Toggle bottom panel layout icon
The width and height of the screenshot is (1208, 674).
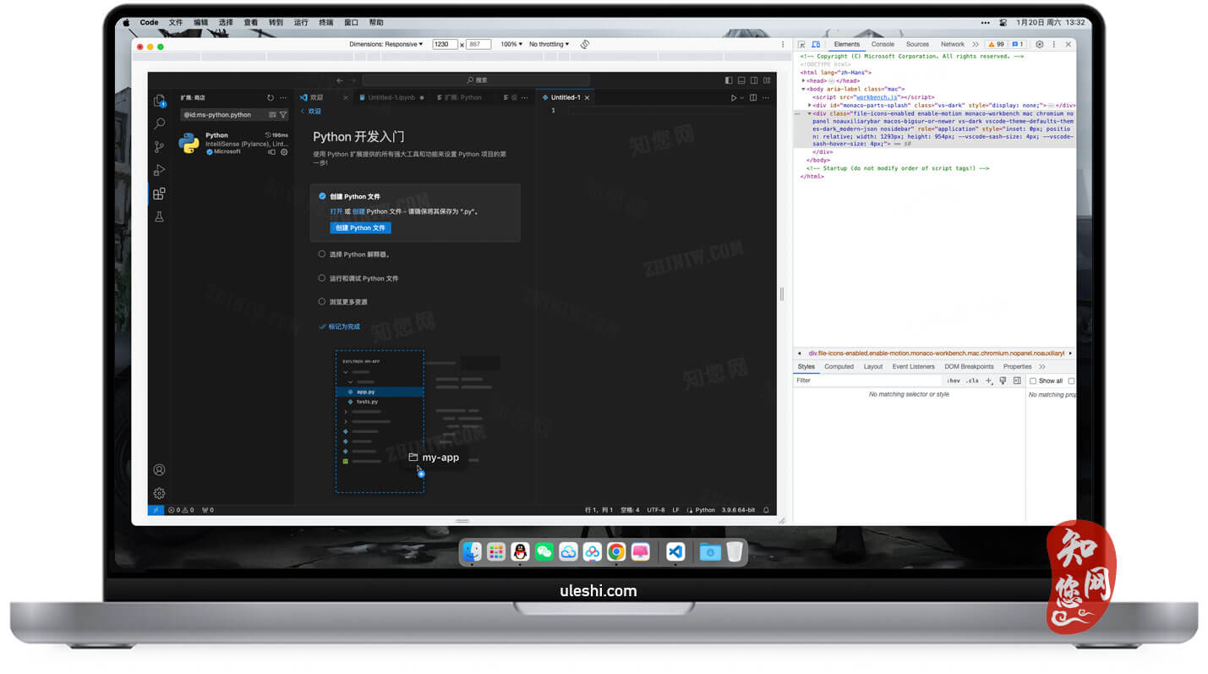[741, 80]
